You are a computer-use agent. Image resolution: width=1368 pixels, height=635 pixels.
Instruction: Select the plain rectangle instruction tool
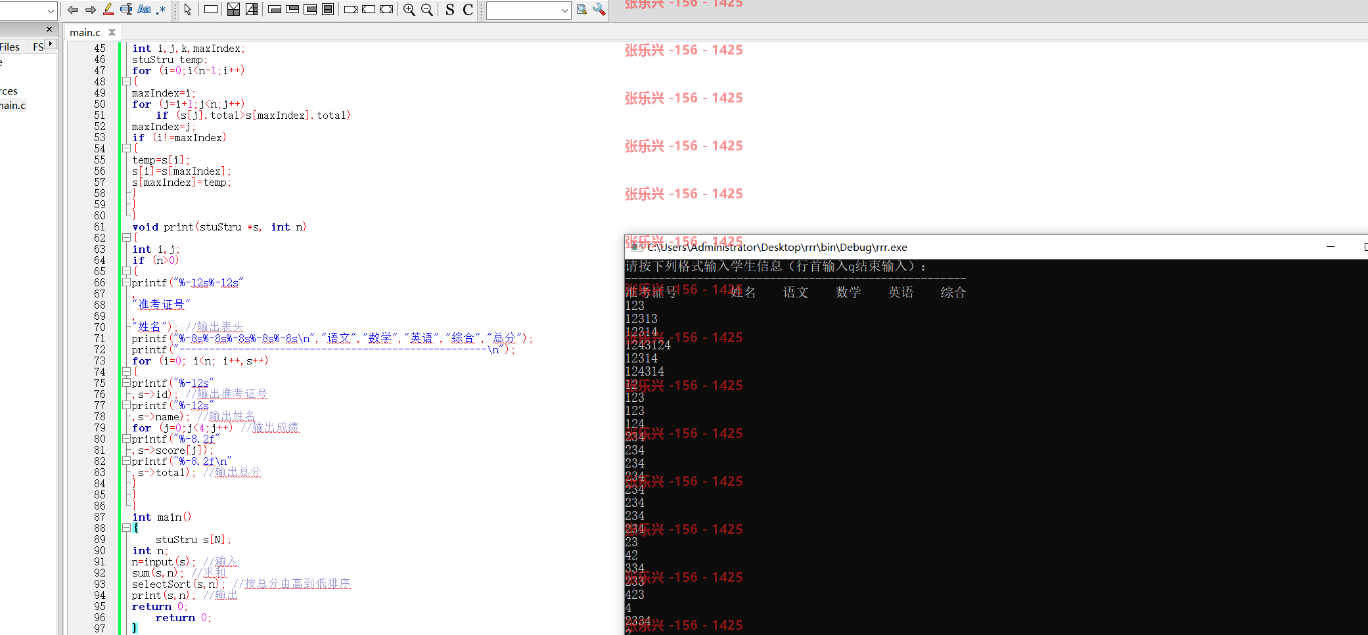(x=211, y=9)
